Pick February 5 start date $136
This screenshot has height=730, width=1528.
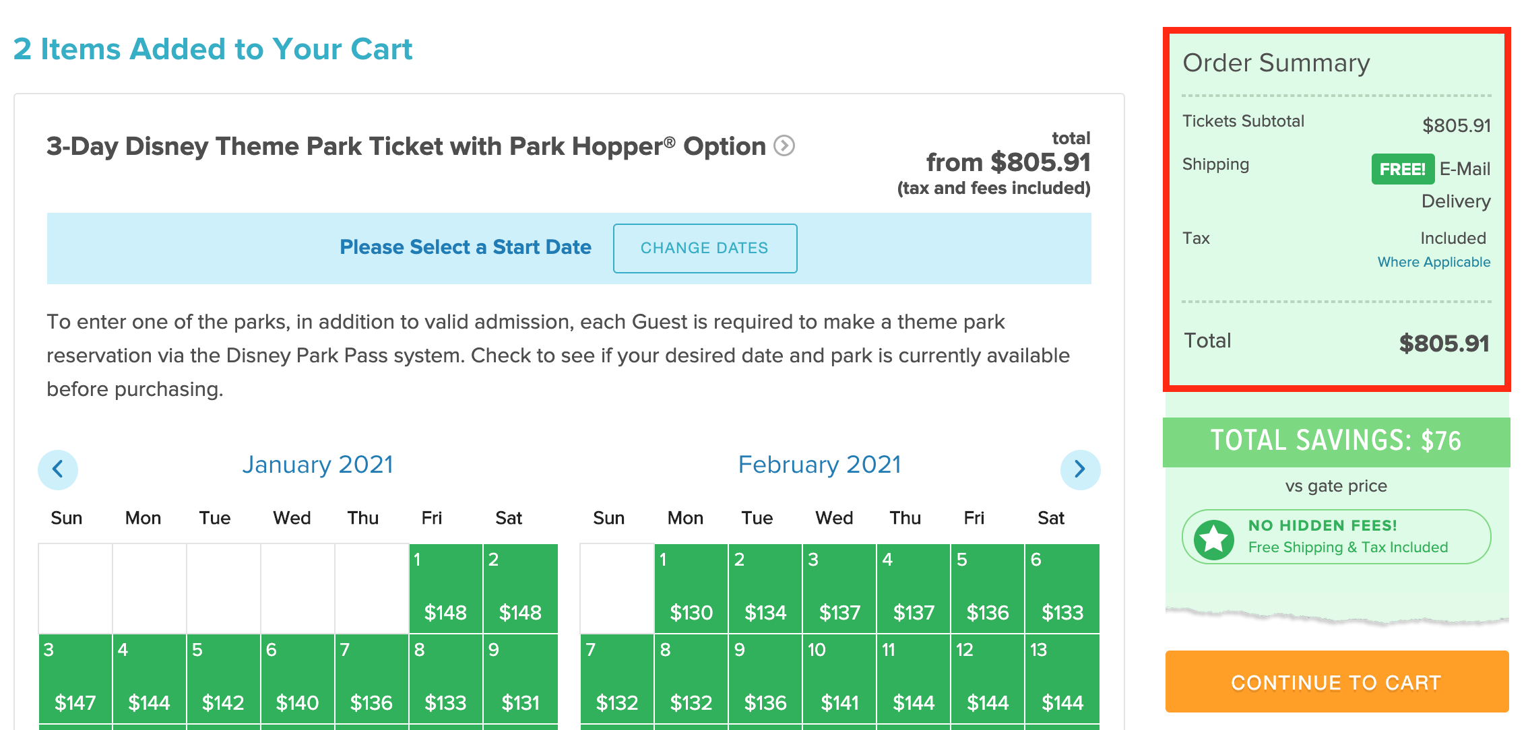click(988, 589)
